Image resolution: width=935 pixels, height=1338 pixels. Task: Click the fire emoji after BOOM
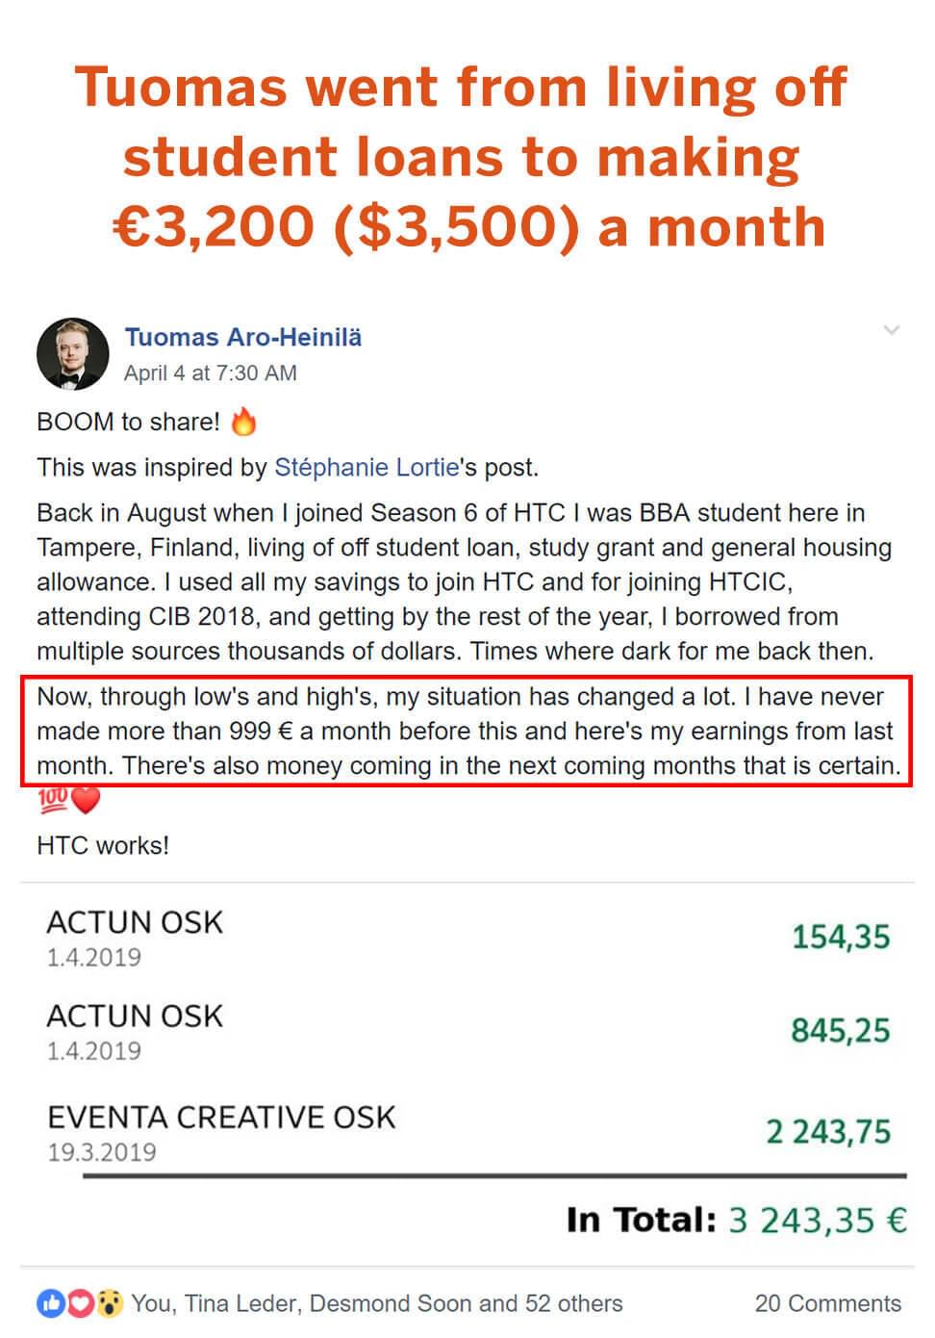pyautogui.click(x=244, y=422)
